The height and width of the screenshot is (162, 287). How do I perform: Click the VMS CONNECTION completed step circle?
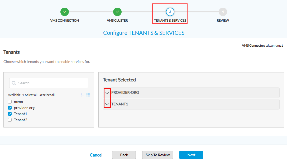tap(65, 12)
